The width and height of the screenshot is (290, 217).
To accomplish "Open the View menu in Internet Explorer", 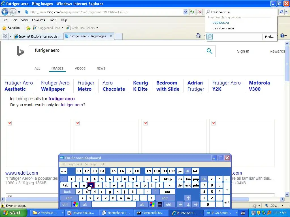I will click(x=24, y=20).
